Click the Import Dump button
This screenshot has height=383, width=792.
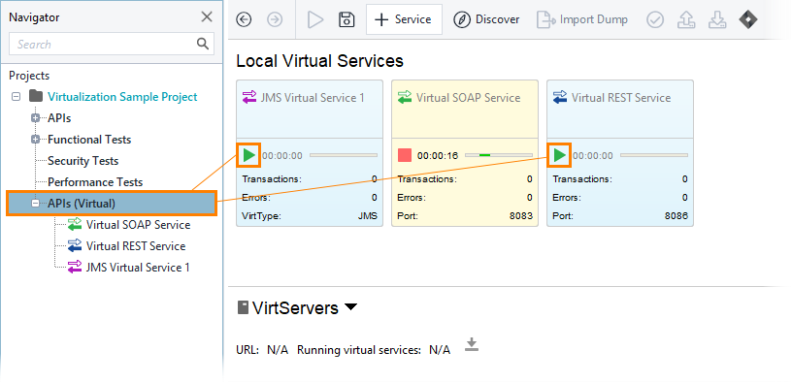tap(582, 19)
